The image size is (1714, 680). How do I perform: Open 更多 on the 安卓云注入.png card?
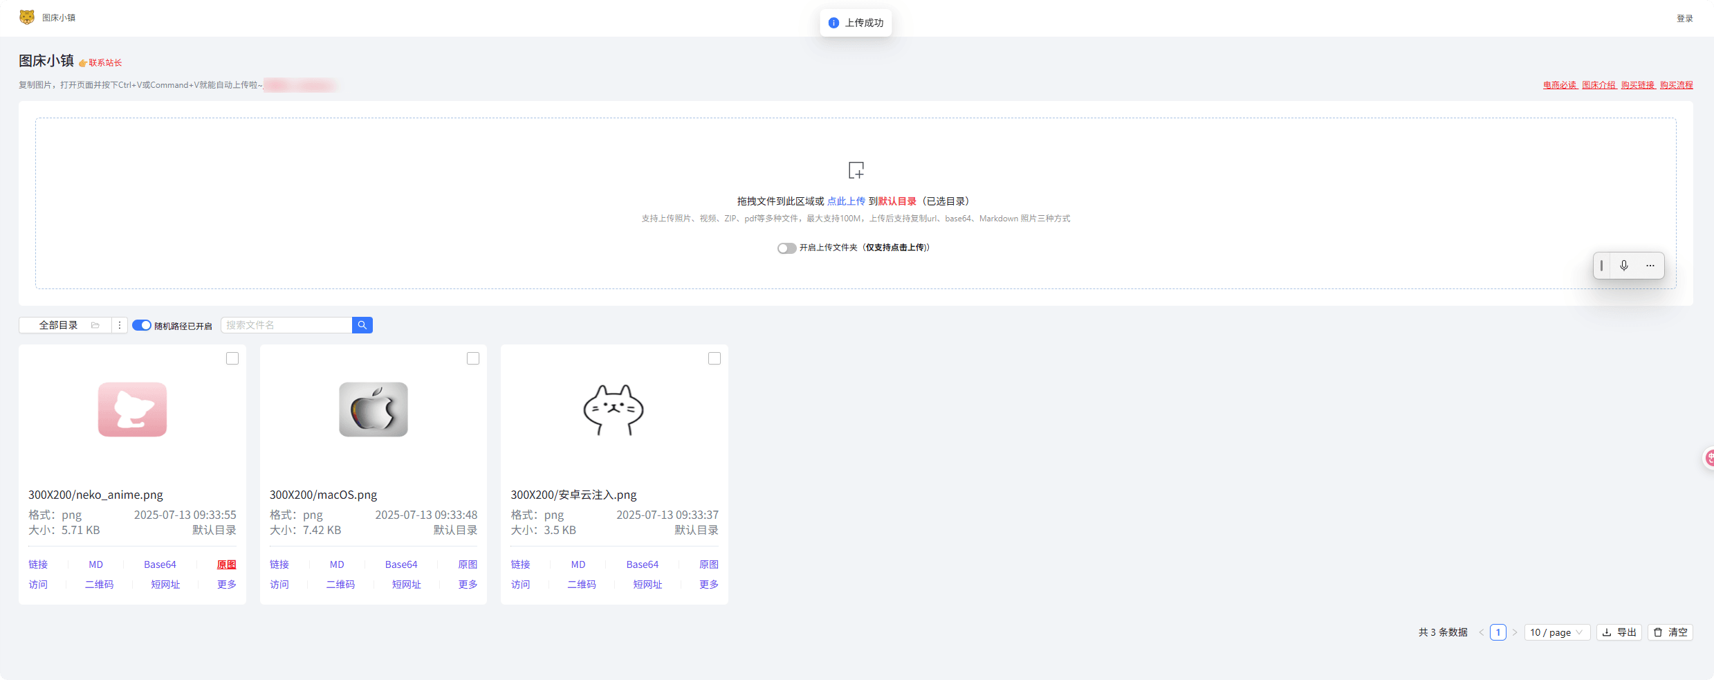(x=708, y=585)
